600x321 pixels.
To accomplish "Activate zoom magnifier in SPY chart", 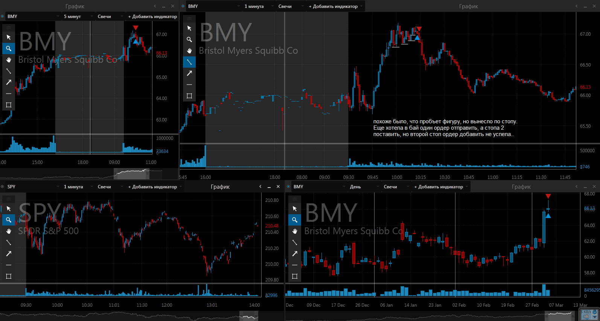I will click(x=9, y=220).
